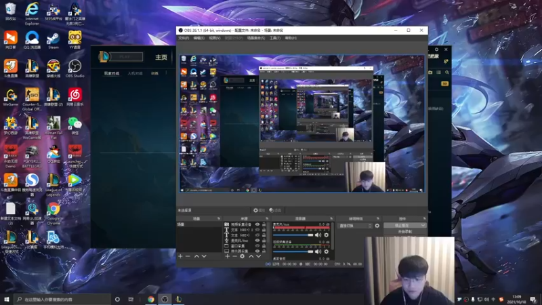The width and height of the screenshot is (542, 305).
Task: Click the 开始录制 record button
Action: point(404,232)
